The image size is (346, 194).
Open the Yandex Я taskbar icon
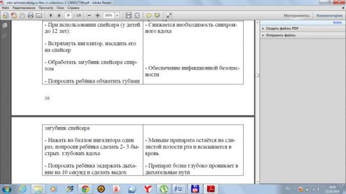tap(117, 189)
